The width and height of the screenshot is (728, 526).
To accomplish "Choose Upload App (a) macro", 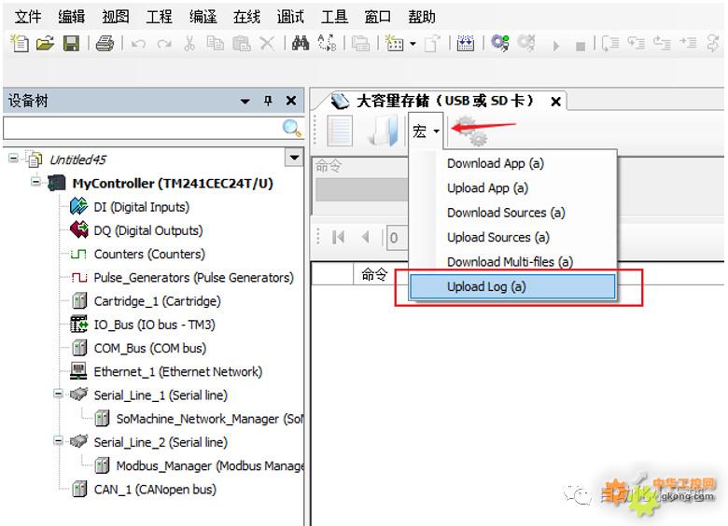I will pyautogui.click(x=512, y=187).
